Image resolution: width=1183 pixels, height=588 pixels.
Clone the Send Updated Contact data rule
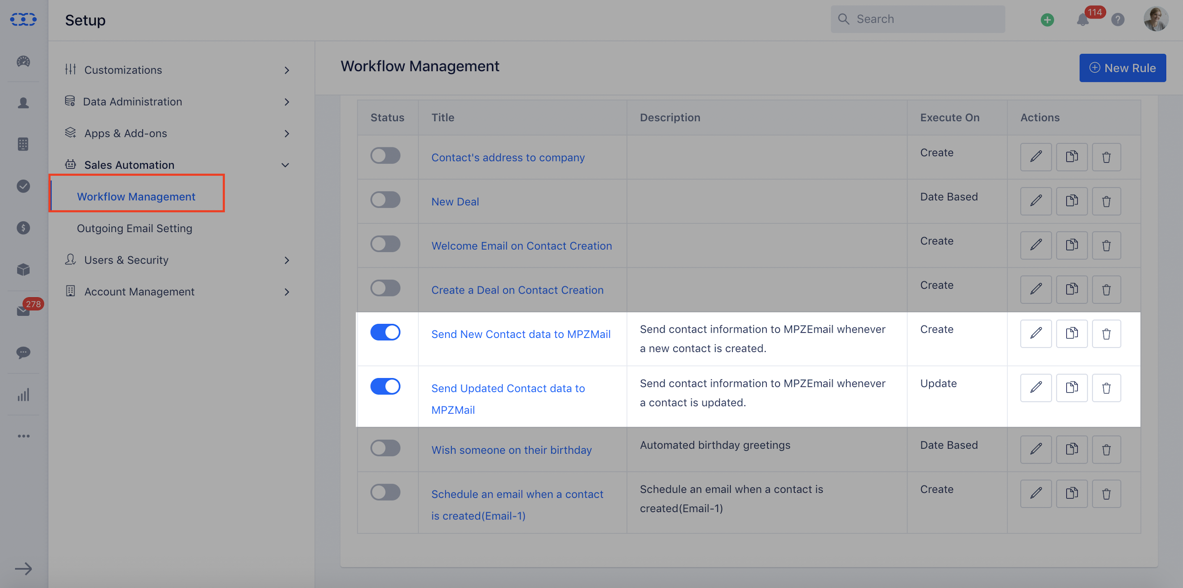click(1072, 388)
